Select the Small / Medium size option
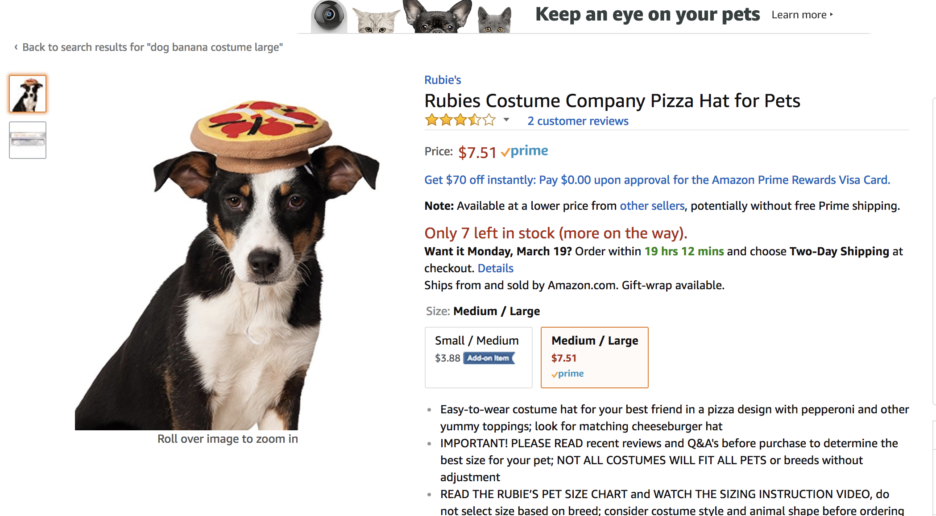936x516 pixels. pyautogui.click(x=478, y=357)
